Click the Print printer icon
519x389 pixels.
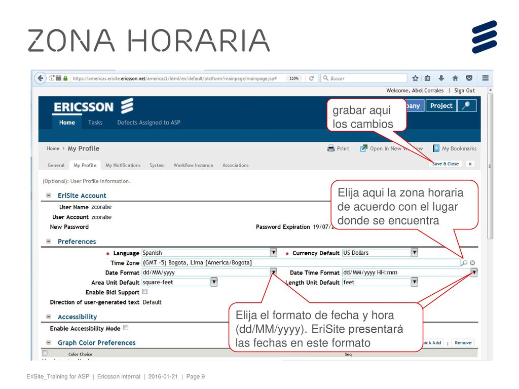(x=330, y=148)
